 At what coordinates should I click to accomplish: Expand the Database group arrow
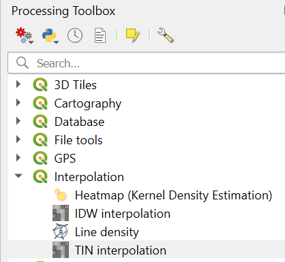pos(18,121)
